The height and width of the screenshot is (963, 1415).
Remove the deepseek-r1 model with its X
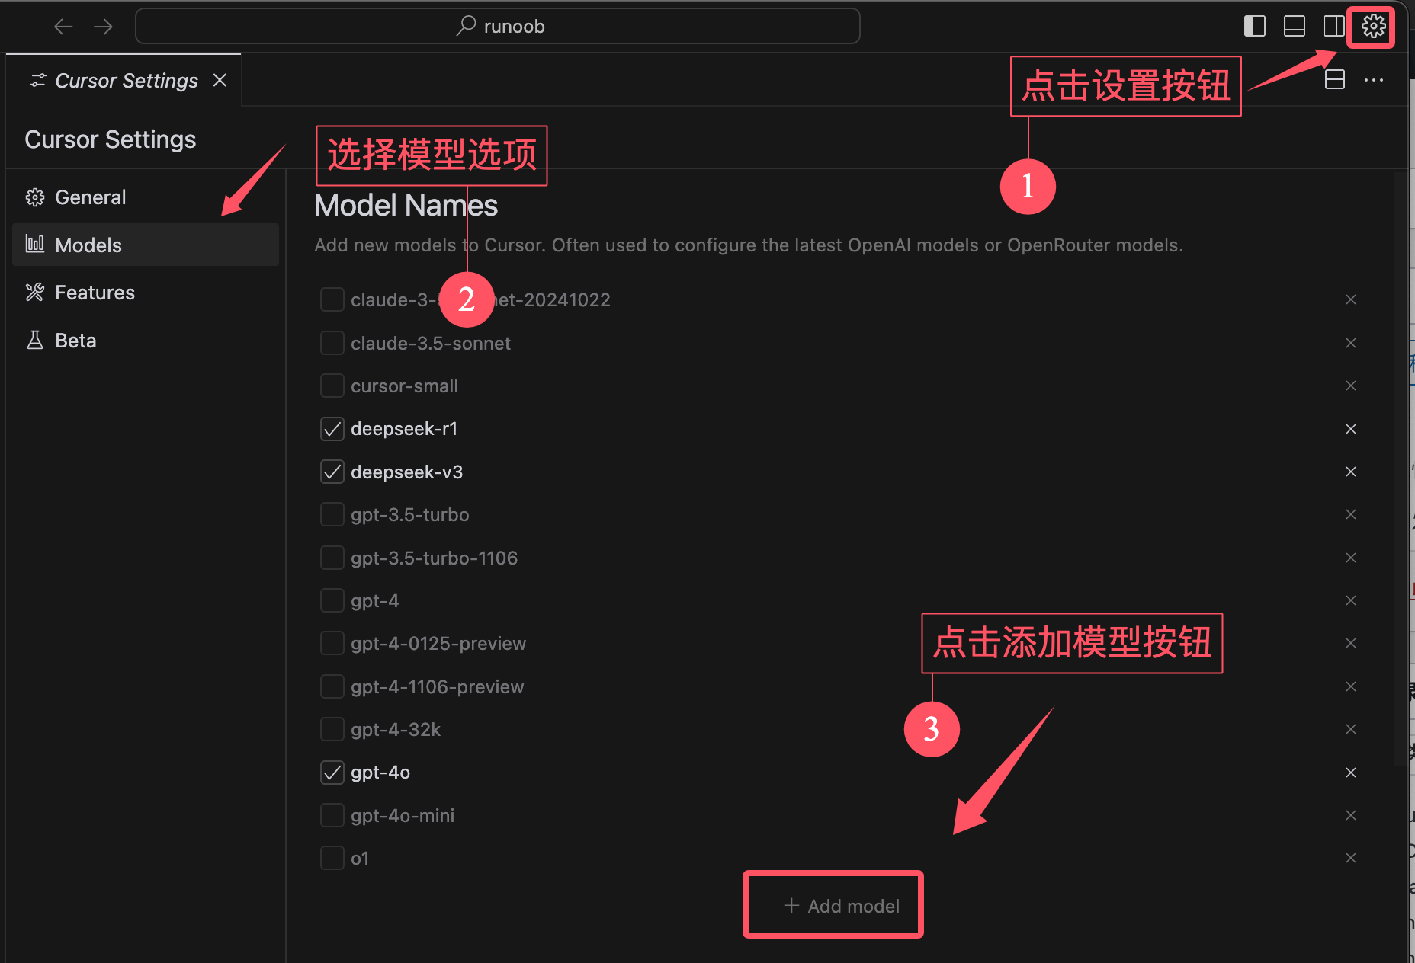1350,429
